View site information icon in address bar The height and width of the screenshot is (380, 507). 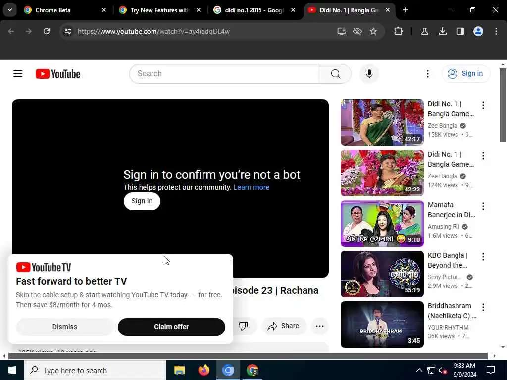click(x=67, y=31)
